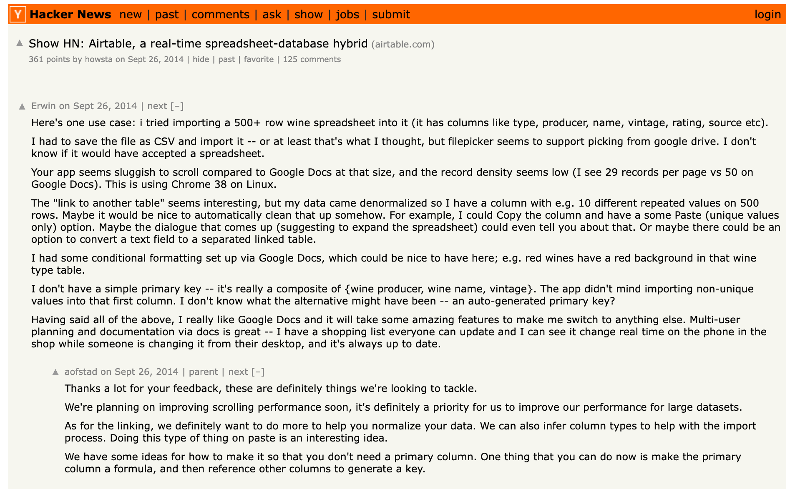Click the Hacker News home title
The height and width of the screenshot is (489, 795).
pos(70,15)
